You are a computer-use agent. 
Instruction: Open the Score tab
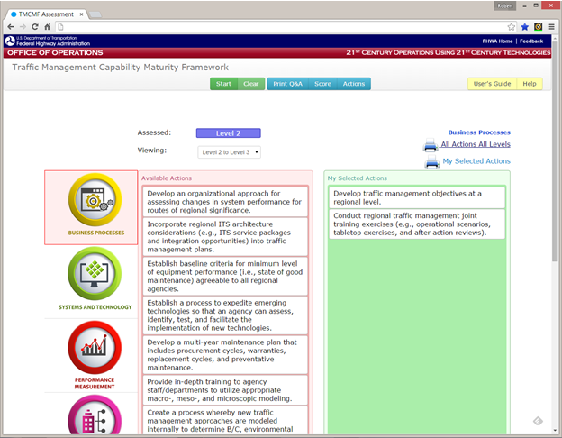[x=322, y=84]
